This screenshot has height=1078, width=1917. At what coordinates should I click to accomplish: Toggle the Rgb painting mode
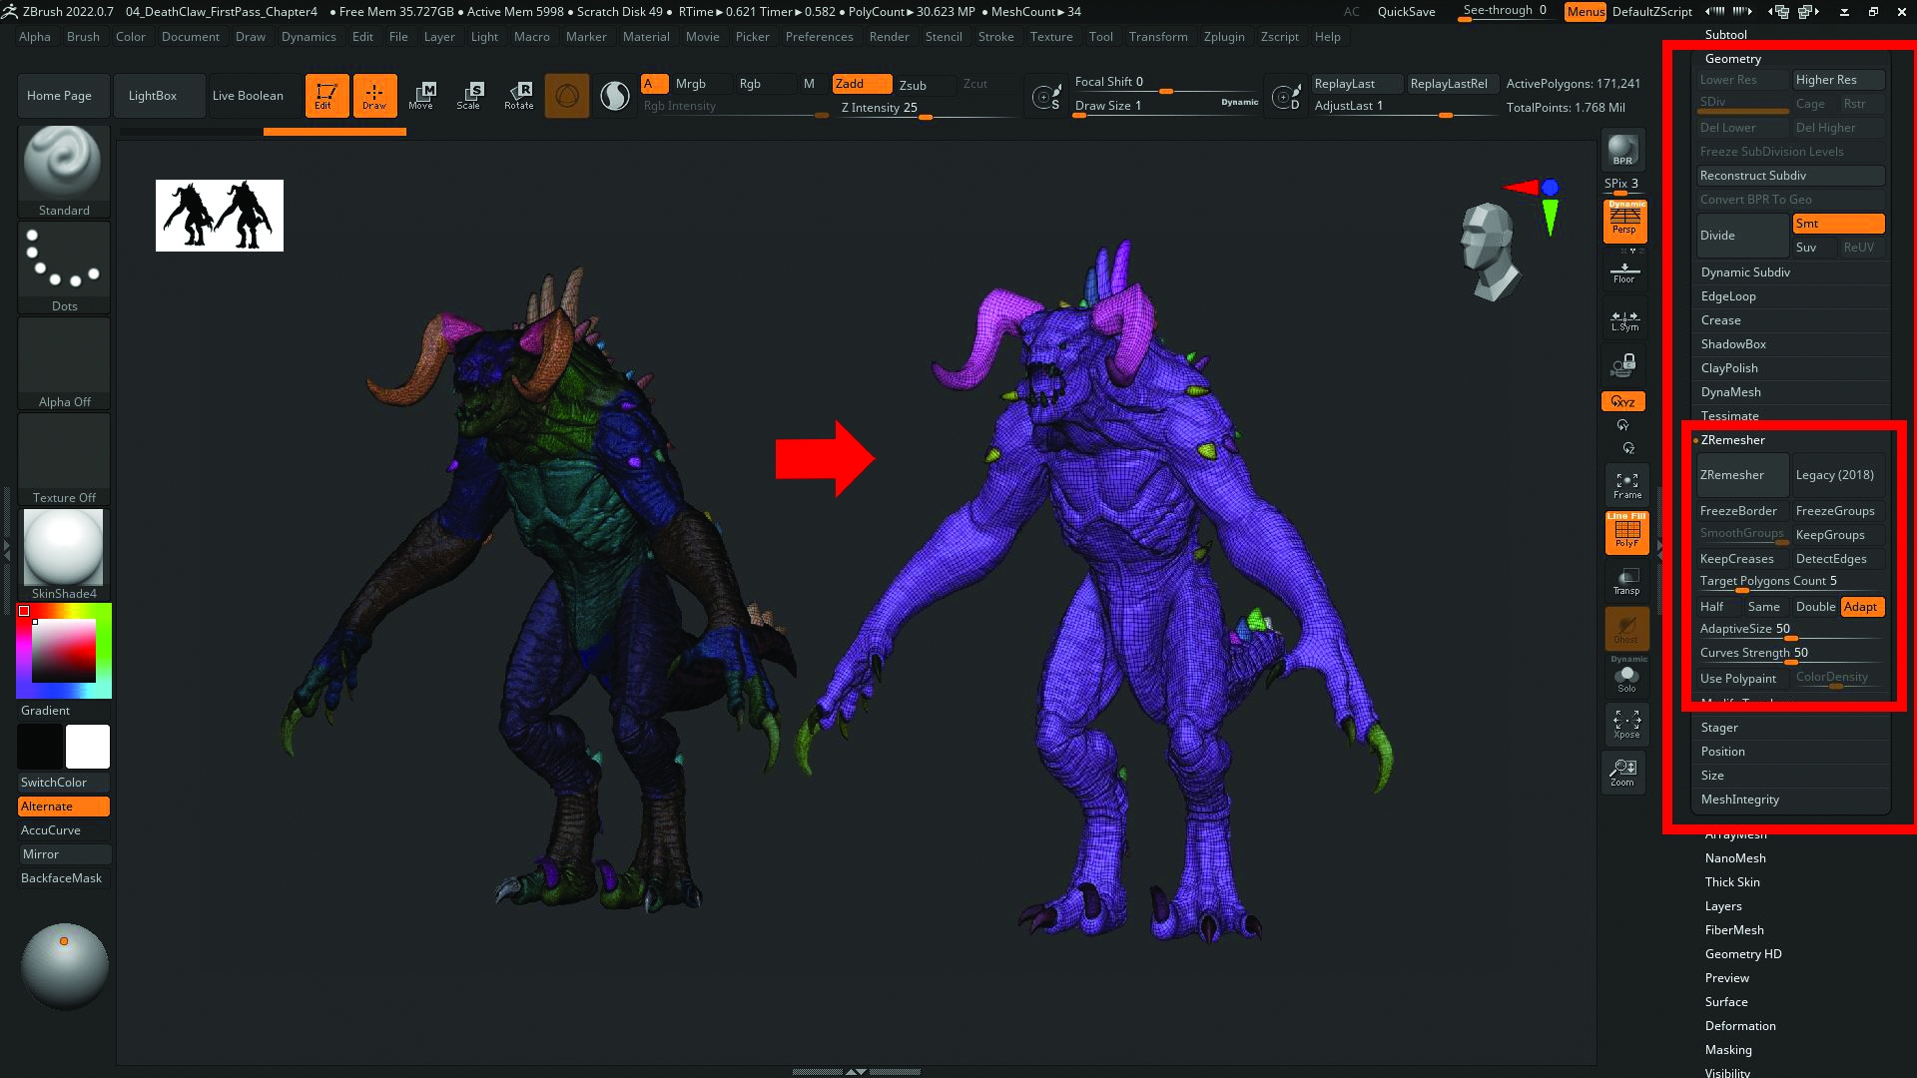(749, 83)
